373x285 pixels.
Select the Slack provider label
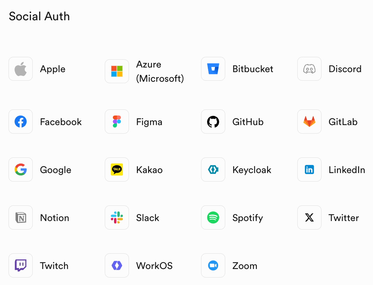point(147,218)
